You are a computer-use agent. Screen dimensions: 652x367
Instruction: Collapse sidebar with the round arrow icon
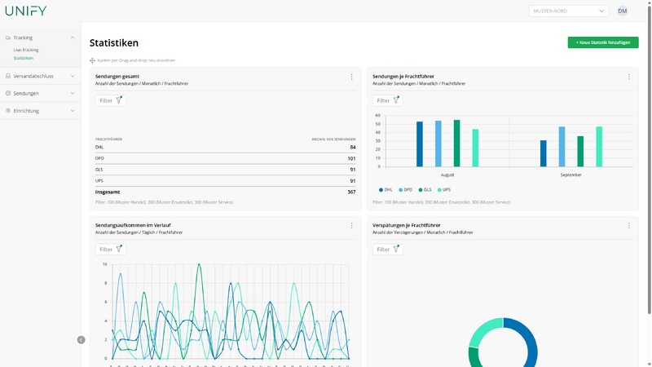(81, 340)
